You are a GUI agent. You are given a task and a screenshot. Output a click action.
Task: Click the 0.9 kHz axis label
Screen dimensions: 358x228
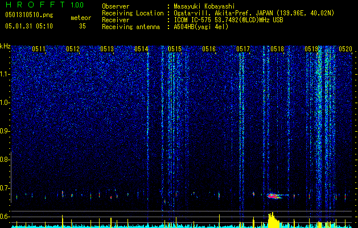5,131
